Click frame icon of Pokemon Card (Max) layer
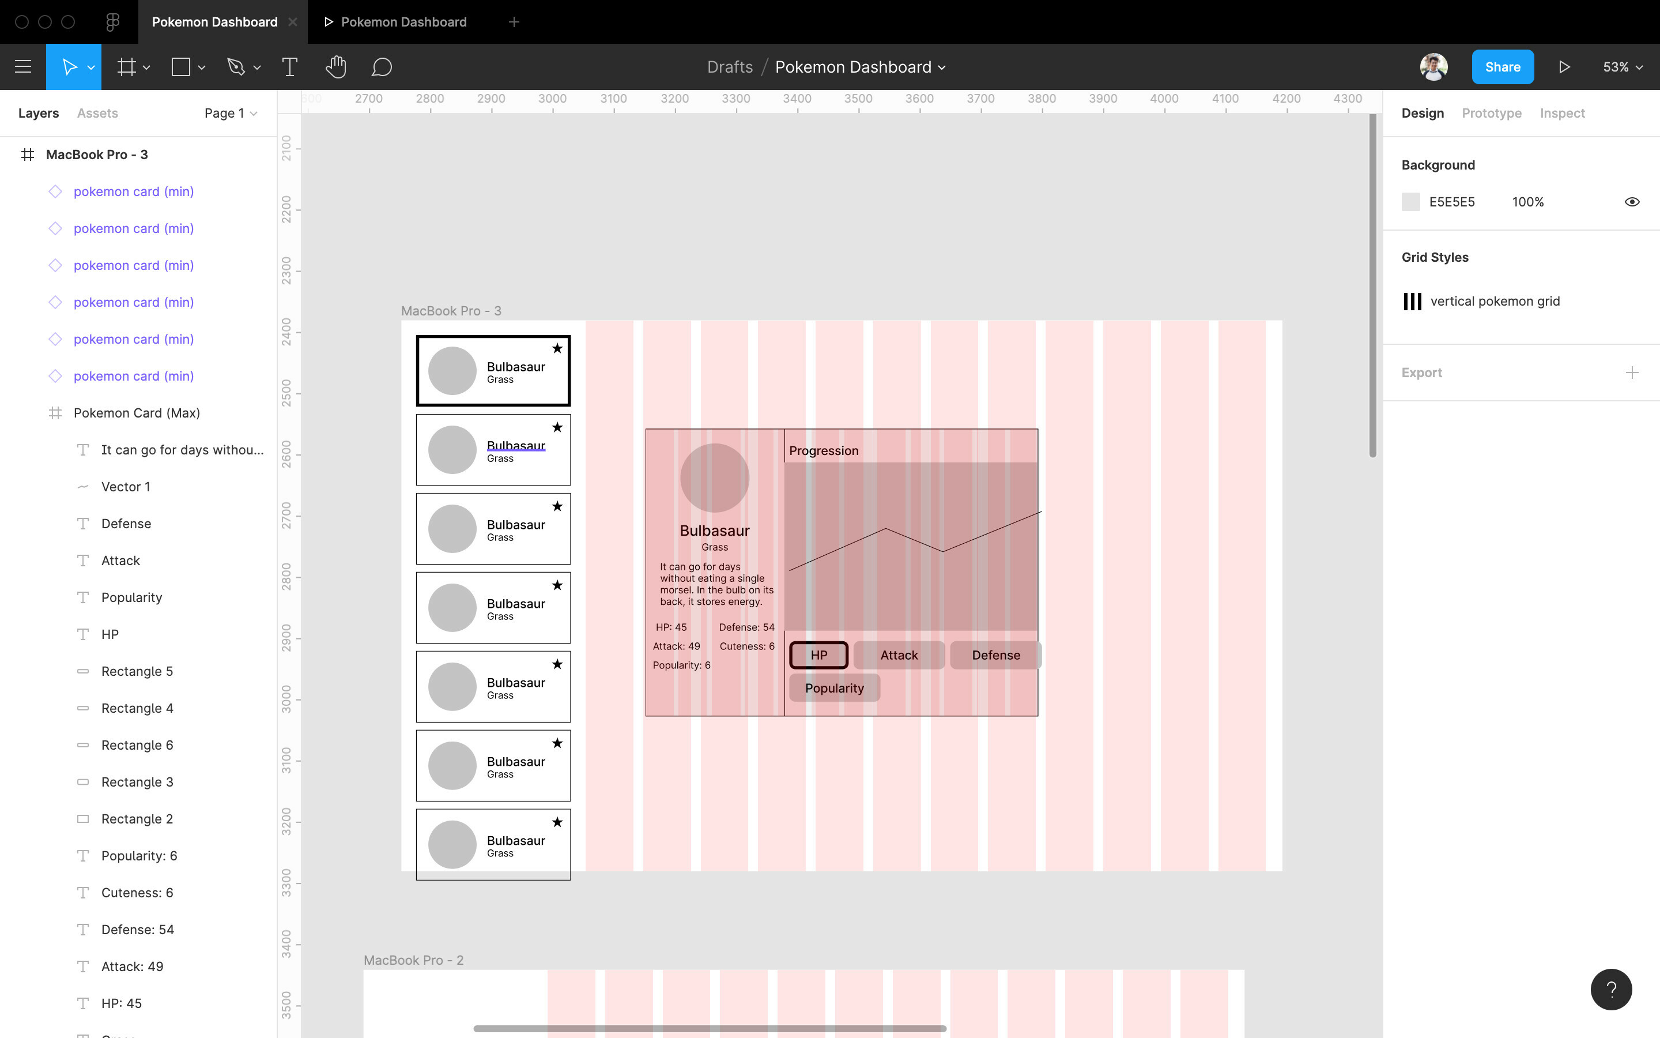Image resolution: width=1660 pixels, height=1038 pixels. 55,412
